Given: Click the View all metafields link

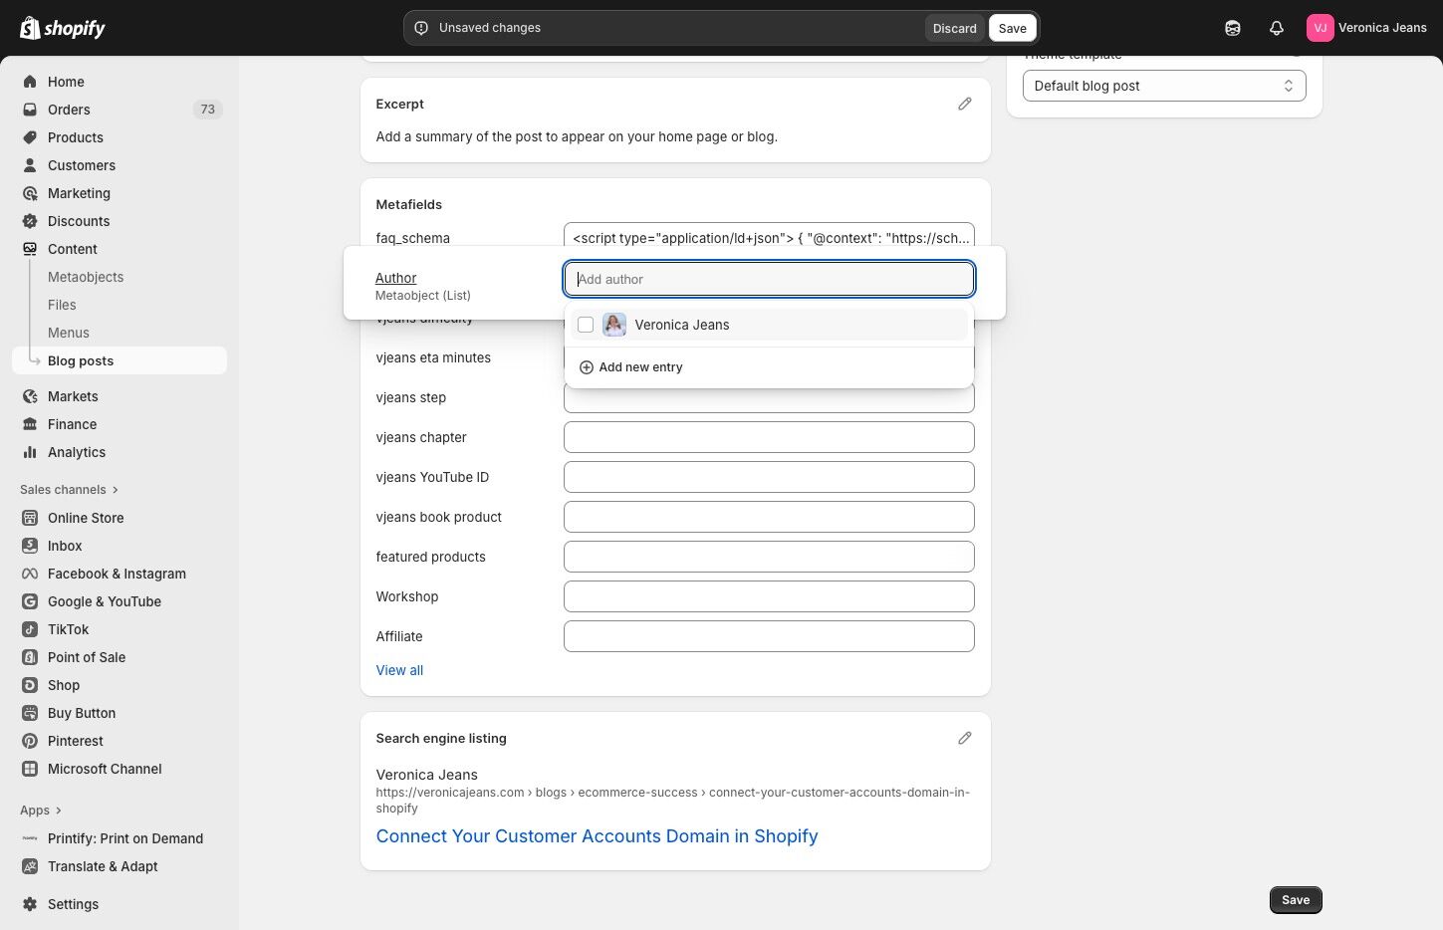Looking at the screenshot, I should coord(399,670).
